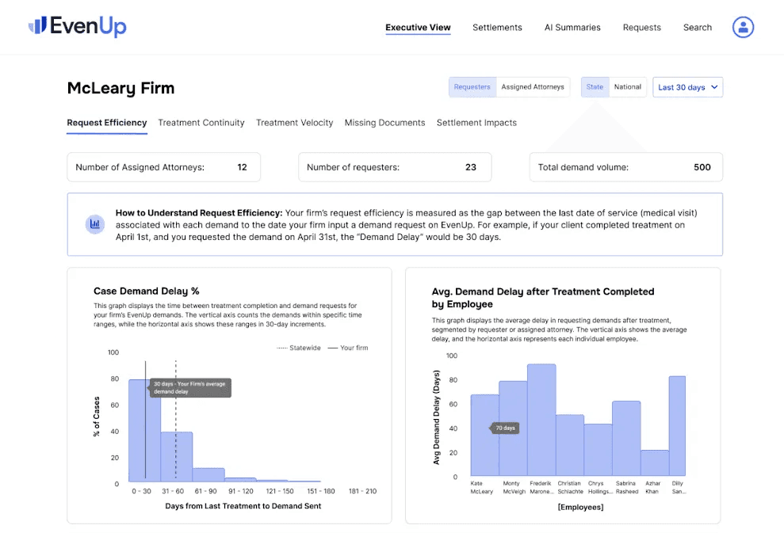Go to AI Summaries
The height and width of the screenshot is (533, 784).
coord(572,28)
